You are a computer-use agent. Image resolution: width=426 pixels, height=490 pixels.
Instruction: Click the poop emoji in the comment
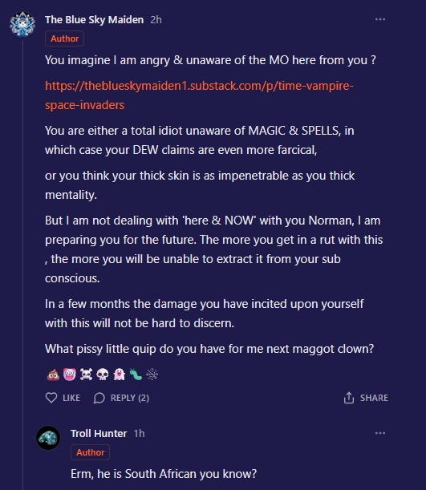click(53, 374)
